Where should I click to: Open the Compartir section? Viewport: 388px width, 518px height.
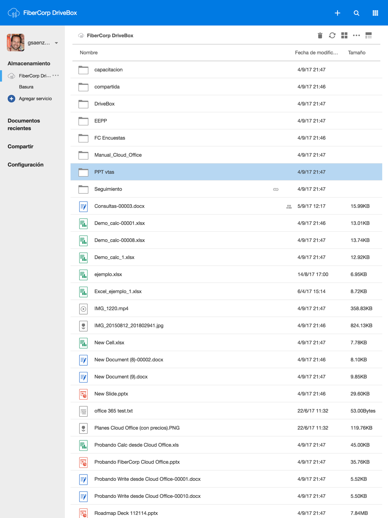point(21,146)
